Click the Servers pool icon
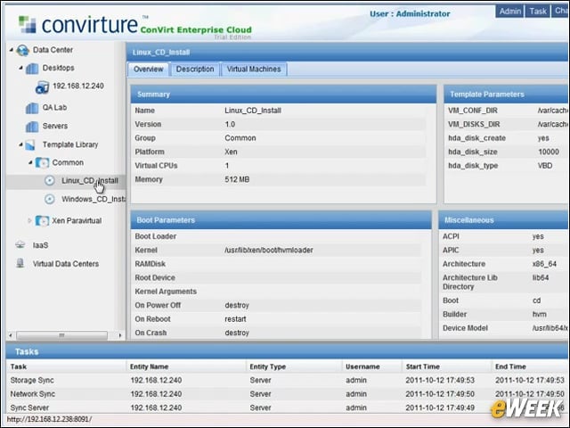Image resolution: width=570 pixels, height=428 pixels. 32,127
